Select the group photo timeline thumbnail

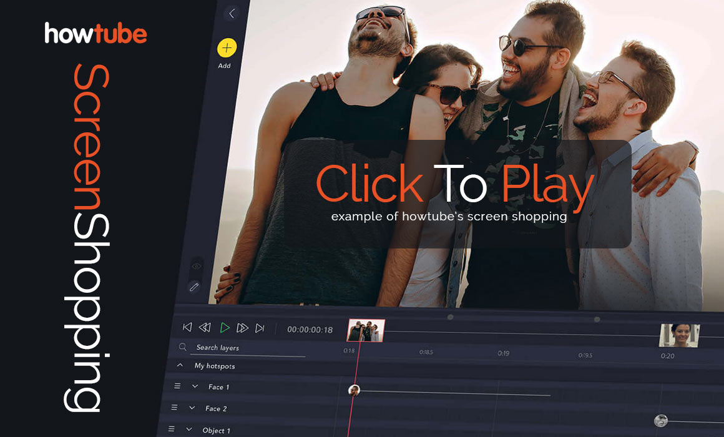[366, 330]
